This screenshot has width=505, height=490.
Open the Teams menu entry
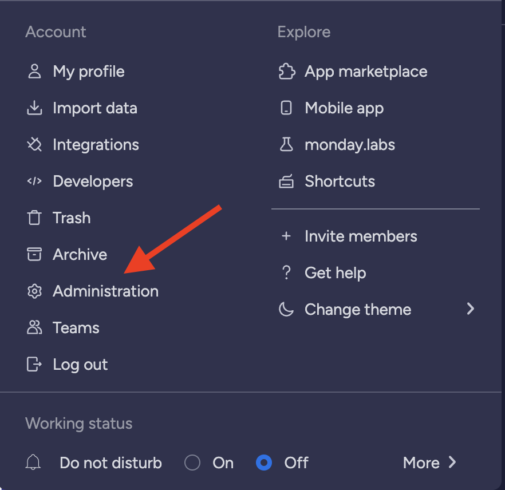[x=76, y=328]
